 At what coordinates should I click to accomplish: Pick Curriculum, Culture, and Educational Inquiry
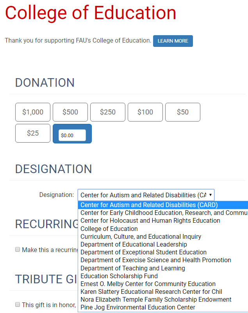click(141, 236)
